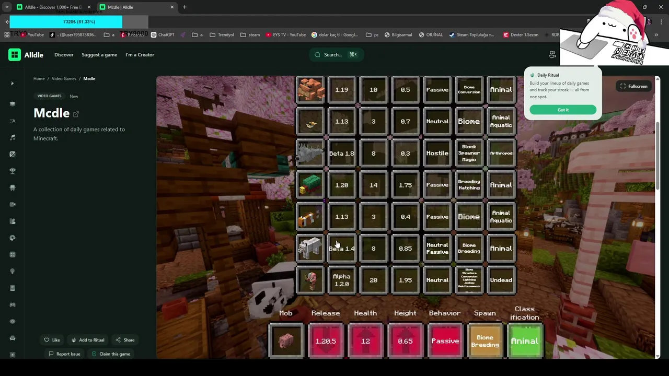Click Claim this game
669x376 pixels.
coord(111,354)
